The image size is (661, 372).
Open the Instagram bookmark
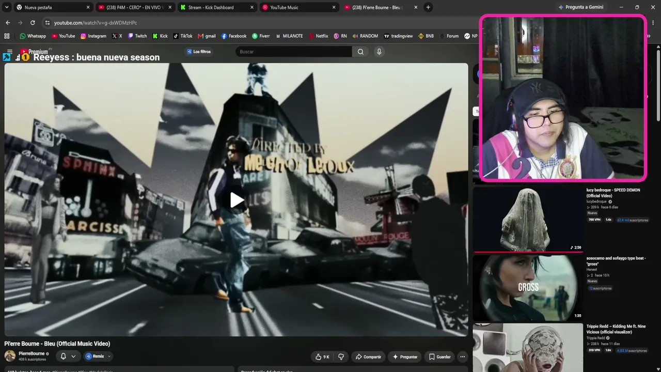click(93, 36)
